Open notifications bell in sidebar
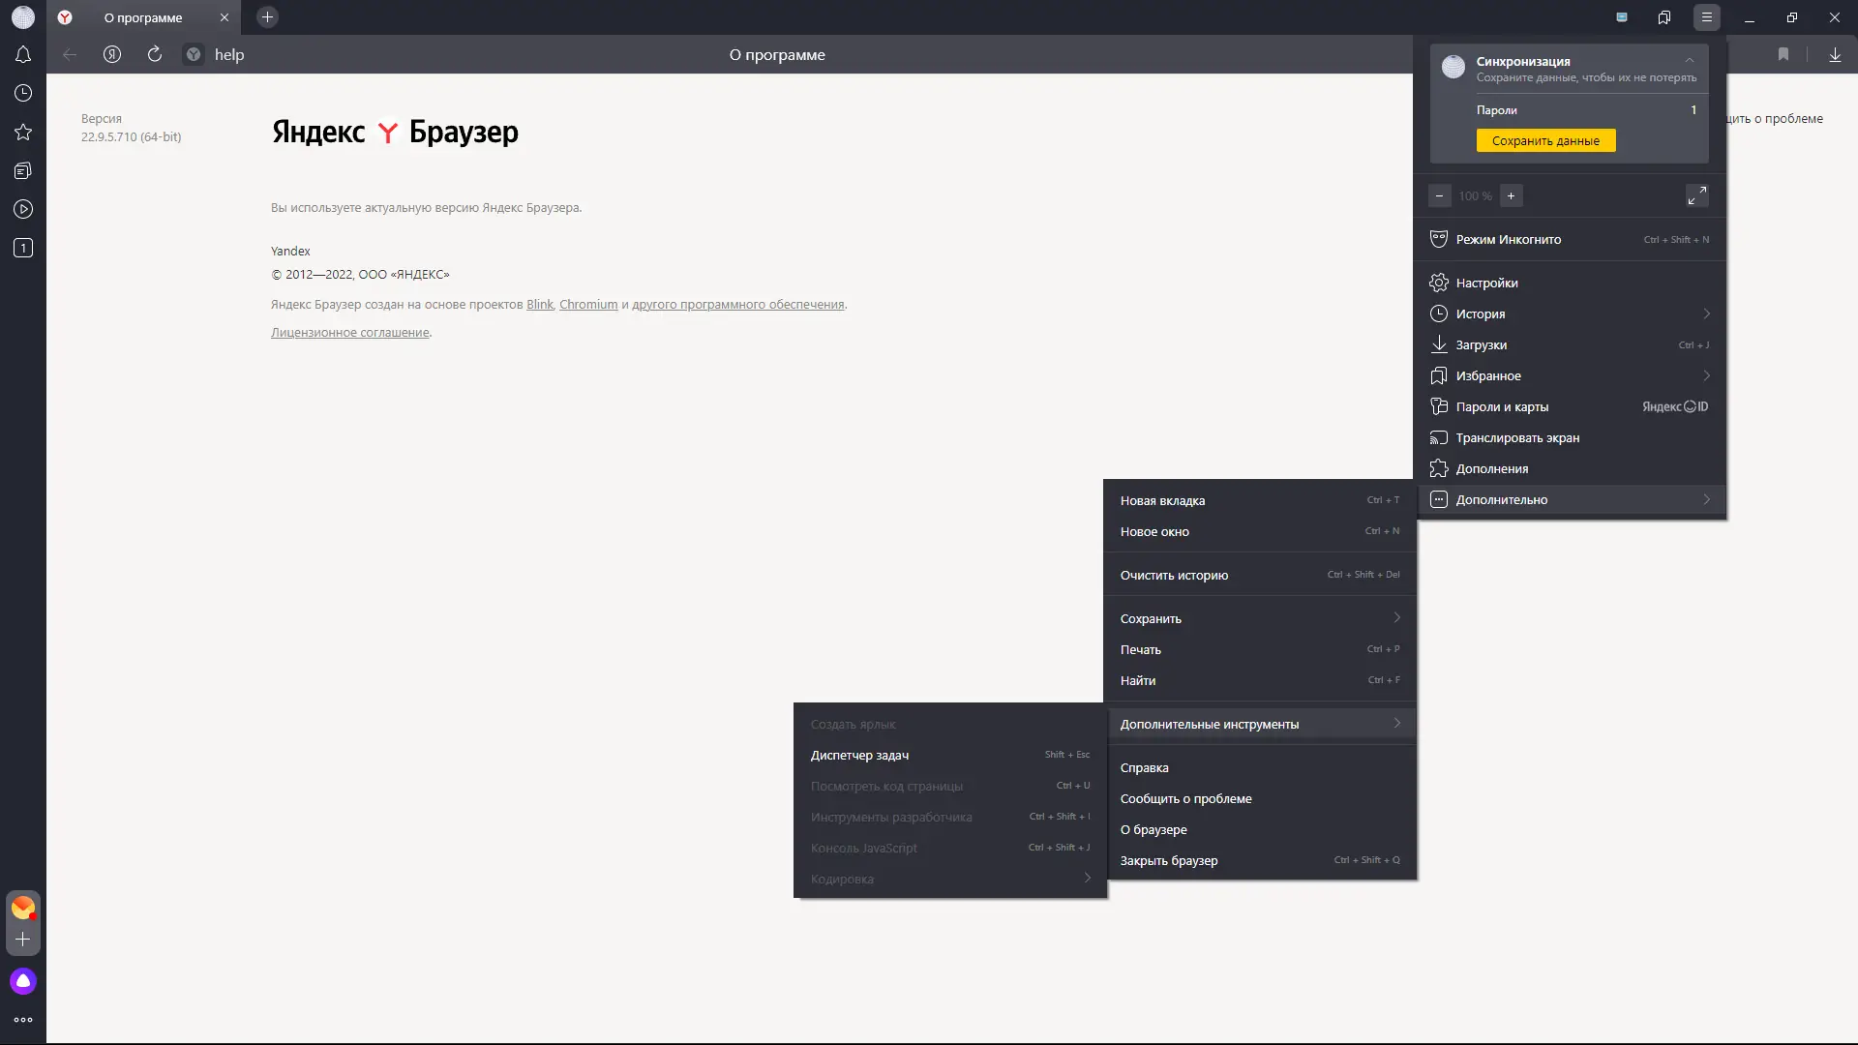Viewport: 1858px width, 1045px height. [23, 55]
